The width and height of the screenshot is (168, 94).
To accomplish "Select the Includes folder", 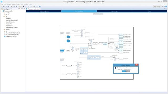I will click(x=8, y=13).
